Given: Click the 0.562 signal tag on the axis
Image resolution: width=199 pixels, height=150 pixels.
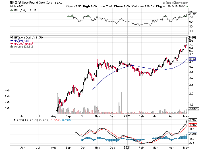Looking at the screenshot, I should 193,125.
